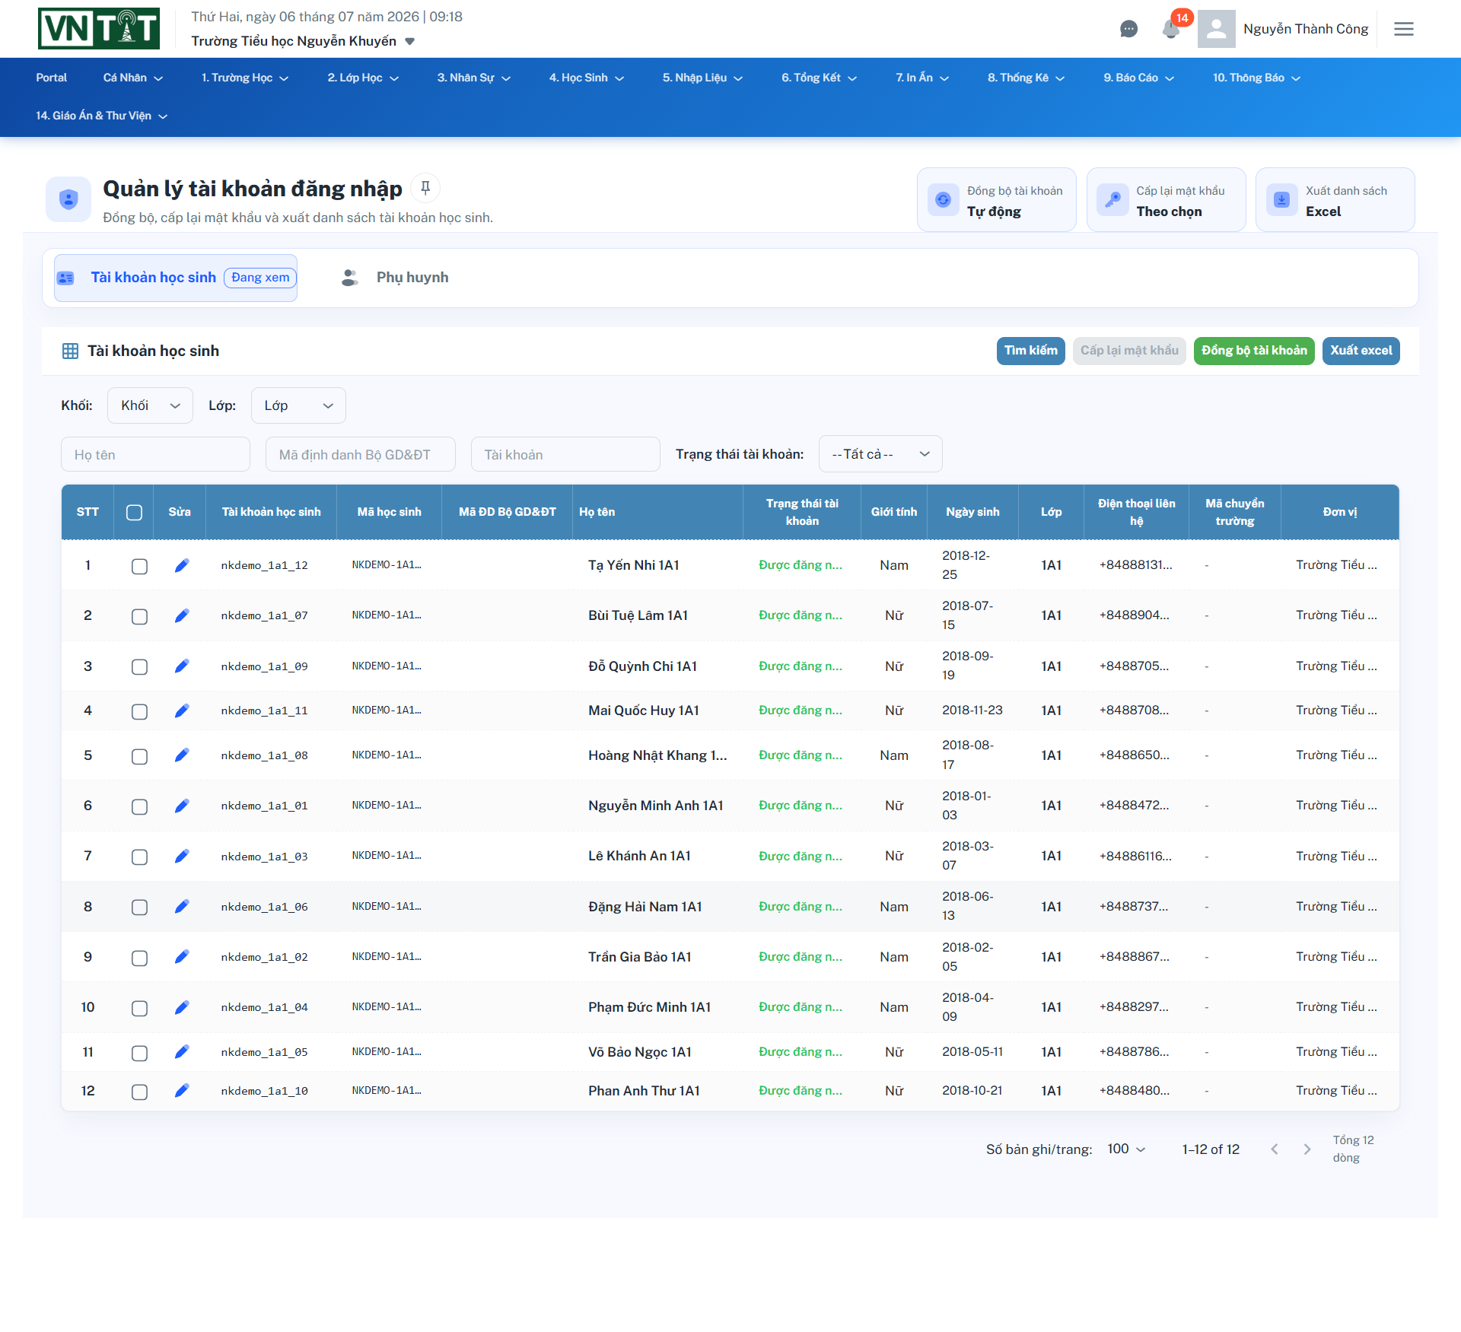This screenshot has width=1461, height=1332.
Task: Click the user avatar for Nguyễn Thành Công
Action: (x=1216, y=29)
